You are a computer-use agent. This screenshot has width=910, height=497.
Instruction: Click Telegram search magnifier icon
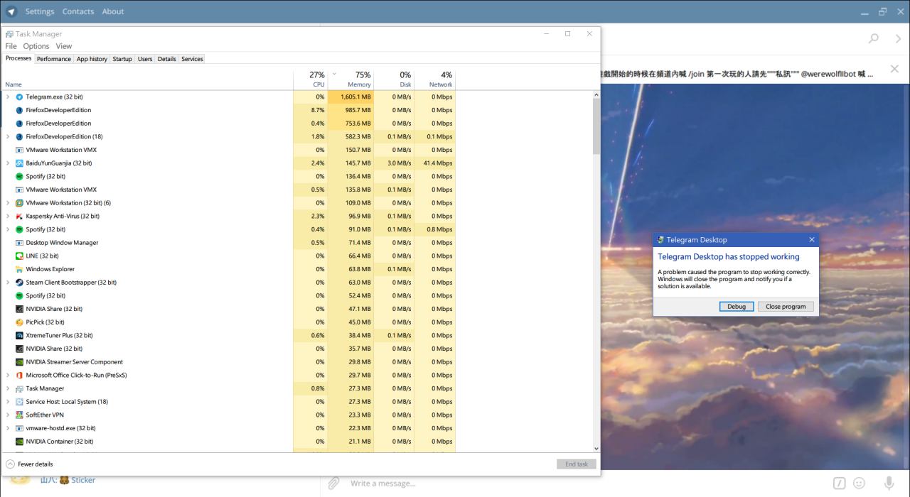874,38
